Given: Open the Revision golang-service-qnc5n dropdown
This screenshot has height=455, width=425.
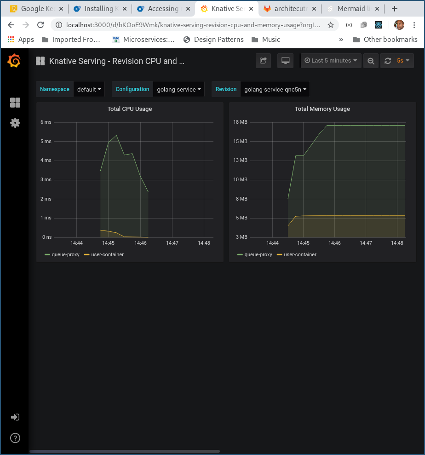Looking at the screenshot, I should [275, 89].
